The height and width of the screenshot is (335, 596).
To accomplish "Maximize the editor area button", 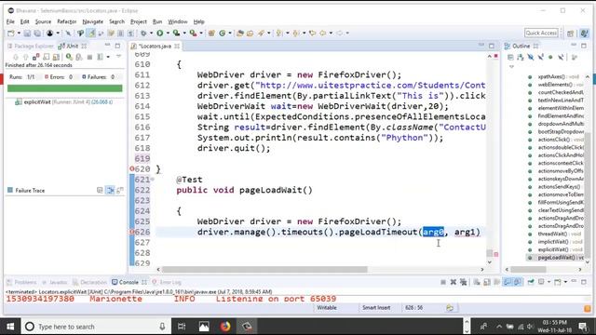I will 492,46.
